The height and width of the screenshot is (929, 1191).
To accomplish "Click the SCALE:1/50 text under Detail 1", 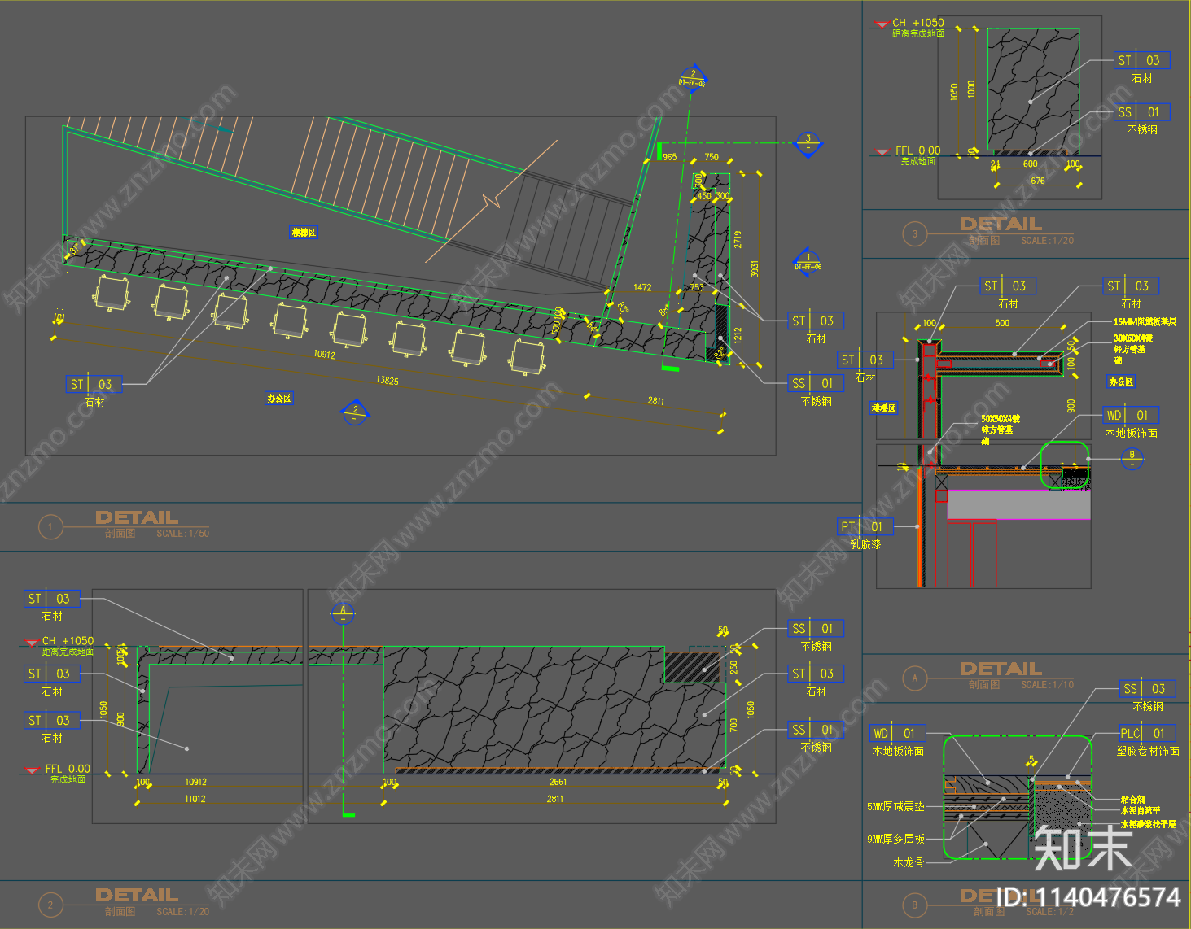I will (x=182, y=534).
